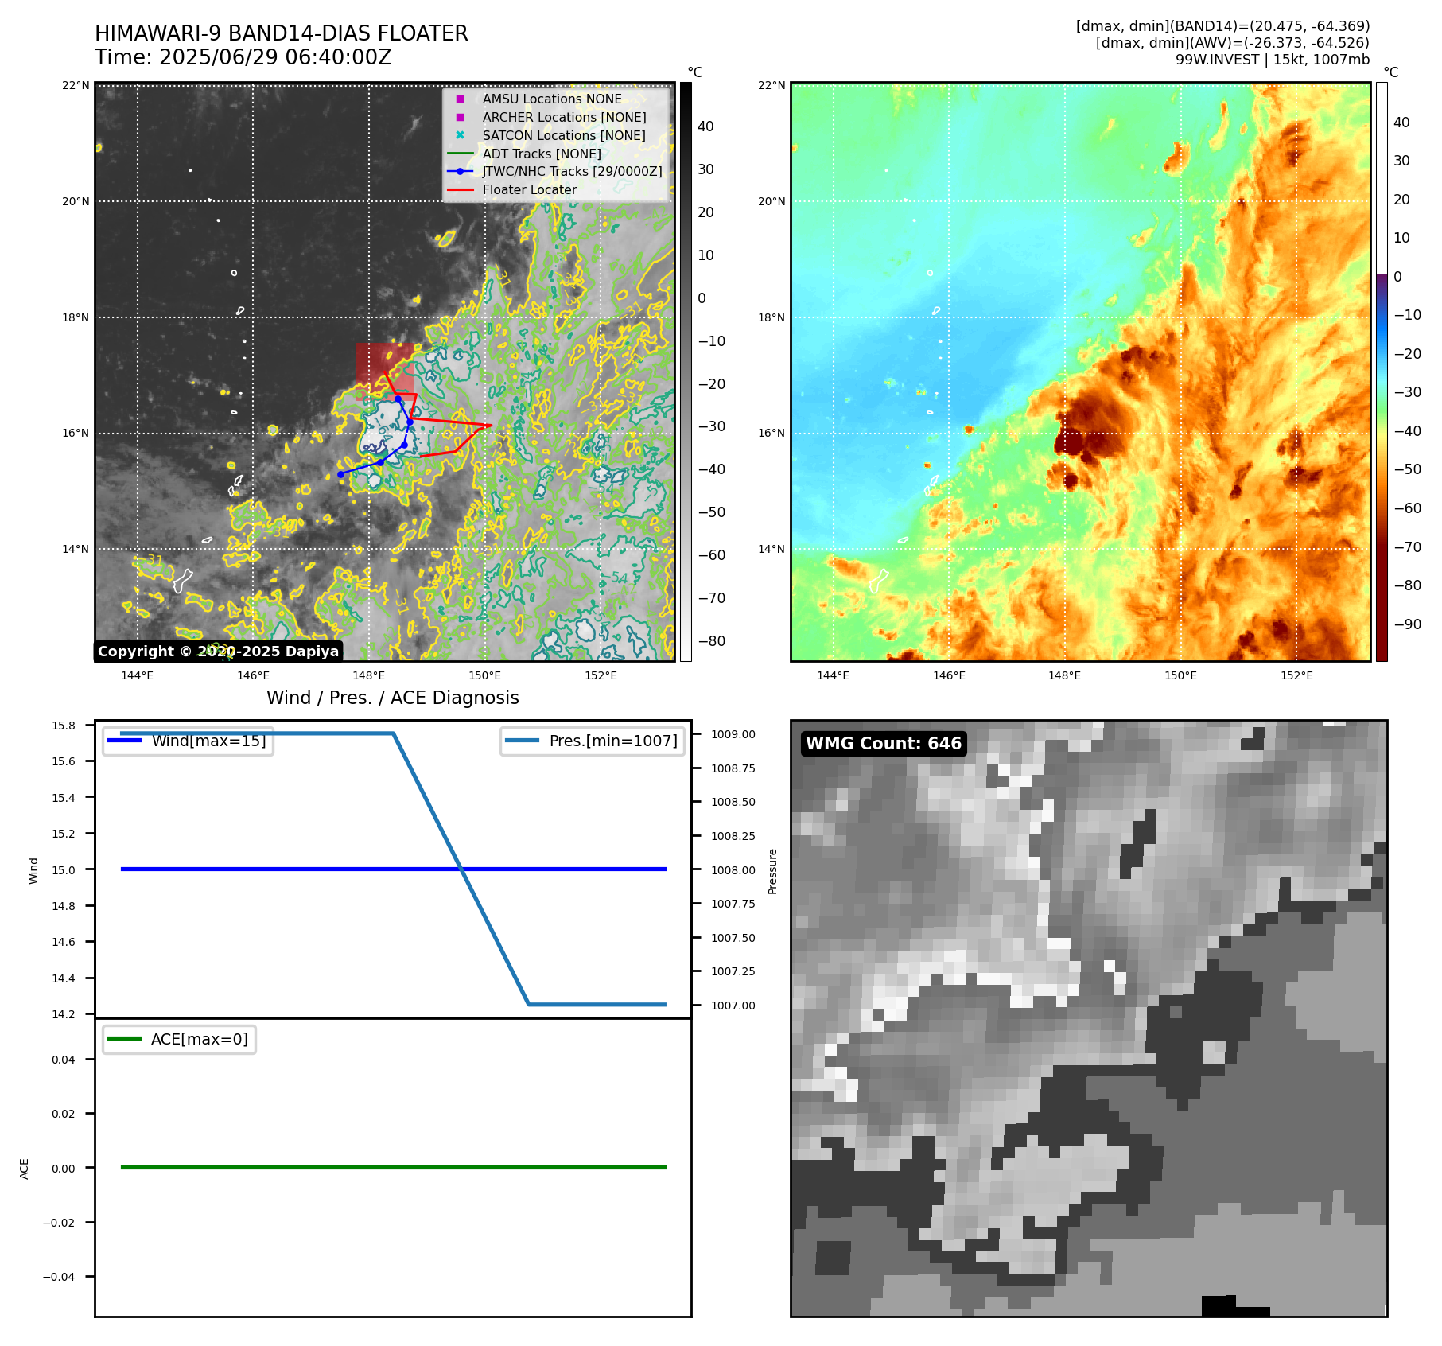Click the ARCHER Locations magenta square marker
The height and width of the screenshot is (1346, 1442).
(x=460, y=117)
